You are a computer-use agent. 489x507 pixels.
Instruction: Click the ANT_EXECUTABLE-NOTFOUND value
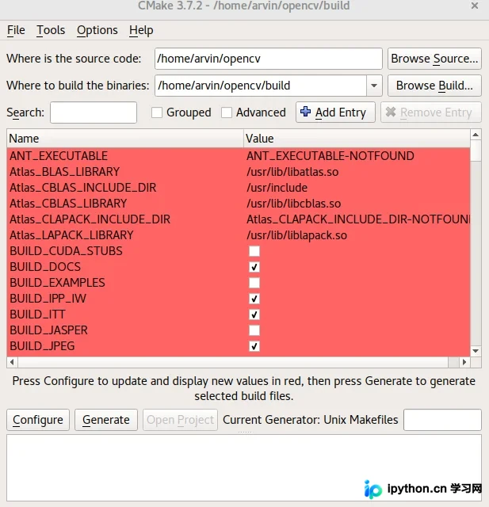[x=330, y=156]
